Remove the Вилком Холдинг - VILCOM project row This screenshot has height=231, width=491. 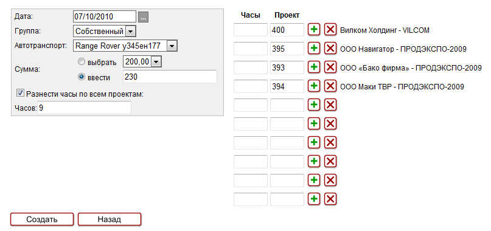pyautogui.click(x=330, y=30)
